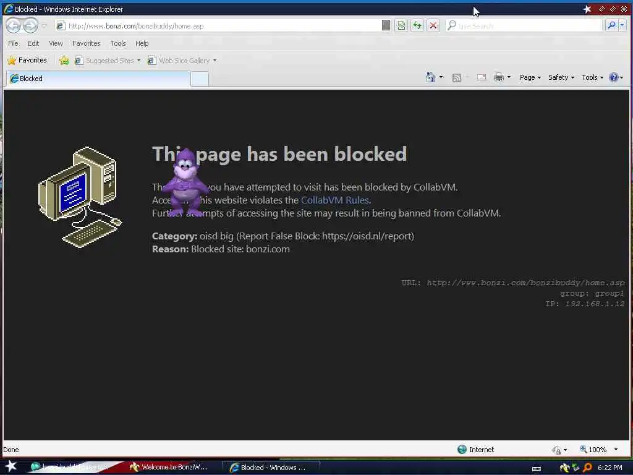Open the Favorites menu in the menu bar
The image size is (633, 475).
point(86,43)
